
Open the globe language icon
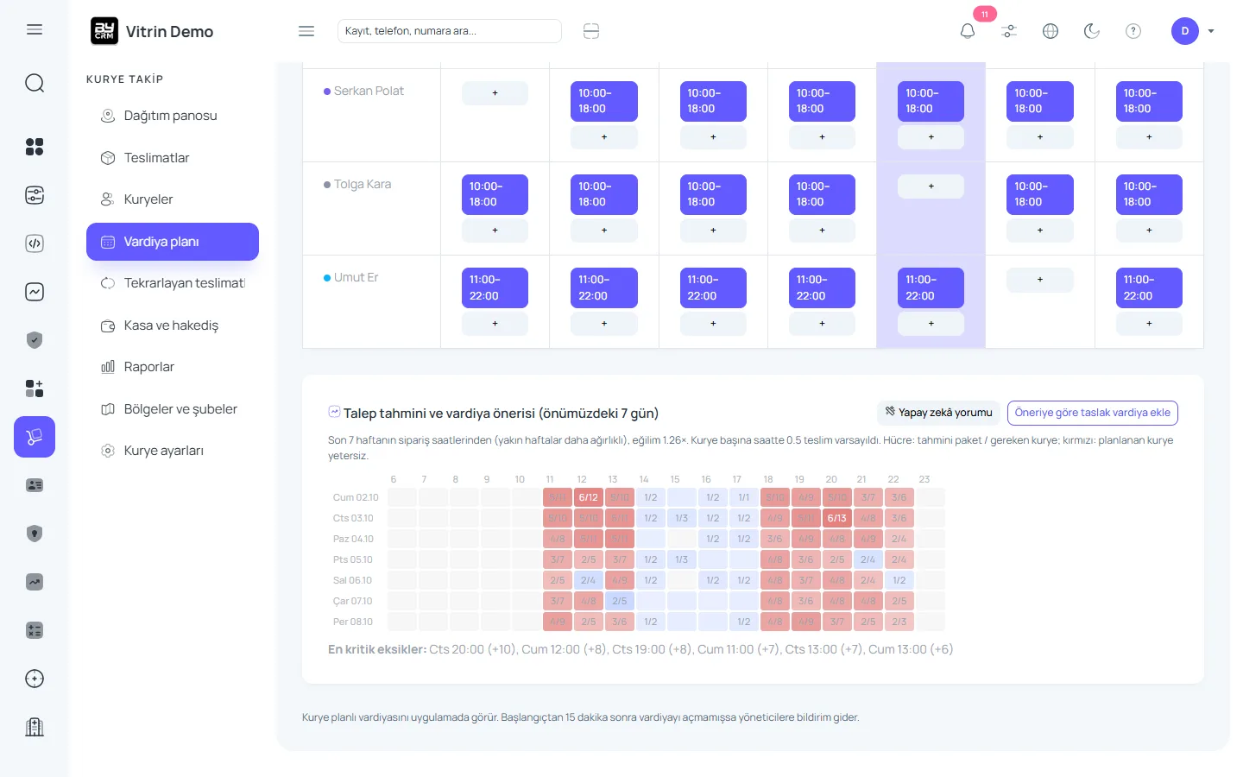coord(1051,31)
